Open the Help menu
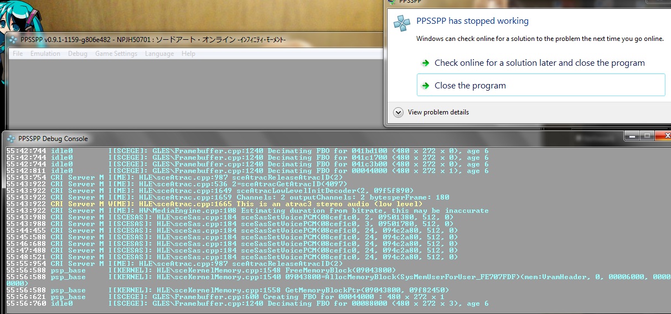Viewport: 671px width, 314px height. point(188,54)
